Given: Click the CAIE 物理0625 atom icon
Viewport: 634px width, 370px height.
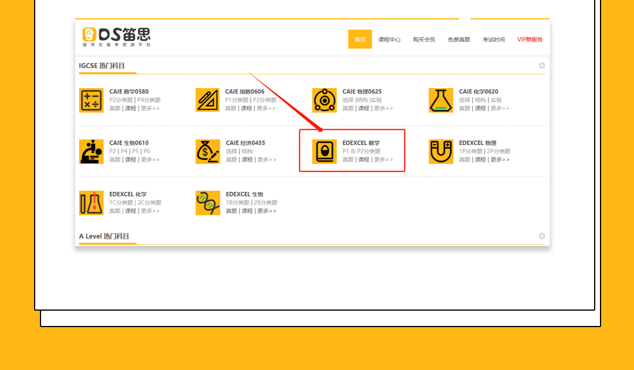Looking at the screenshot, I should click(x=324, y=100).
